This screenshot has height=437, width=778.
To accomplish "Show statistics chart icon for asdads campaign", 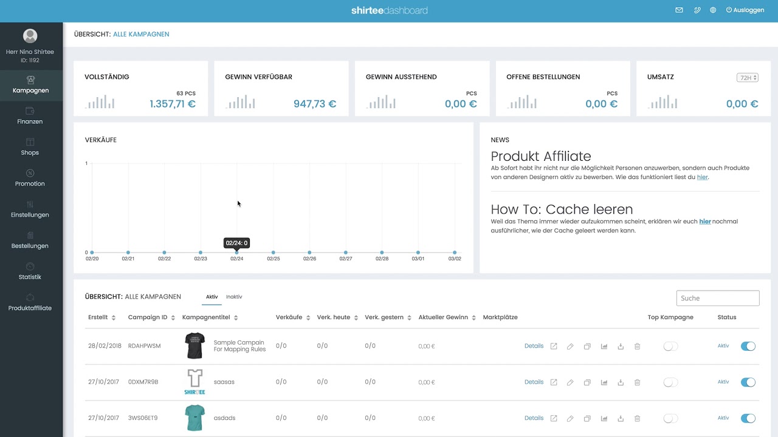I will coord(604,418).
